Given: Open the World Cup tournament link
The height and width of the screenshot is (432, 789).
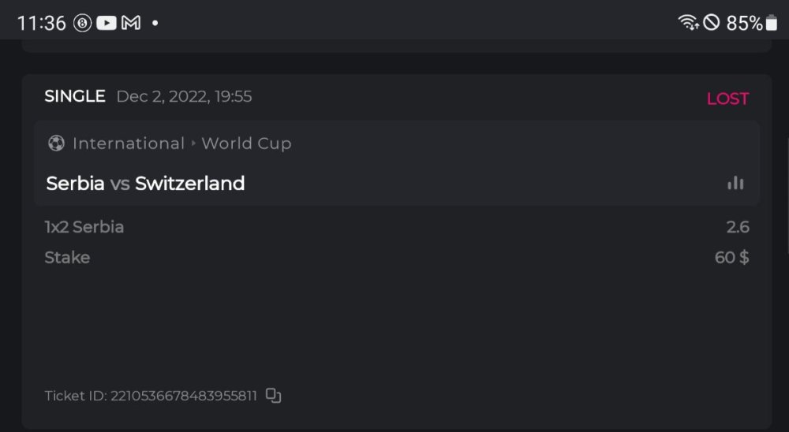Looking at the screenshot, I should (246, 143).
